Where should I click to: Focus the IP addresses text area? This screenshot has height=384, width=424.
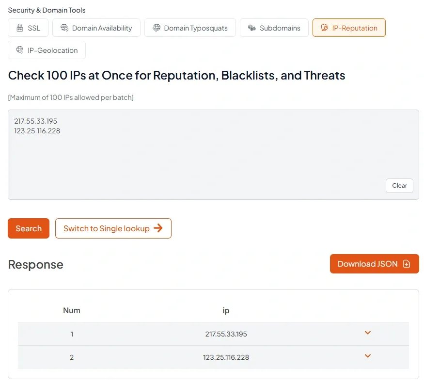213,155
